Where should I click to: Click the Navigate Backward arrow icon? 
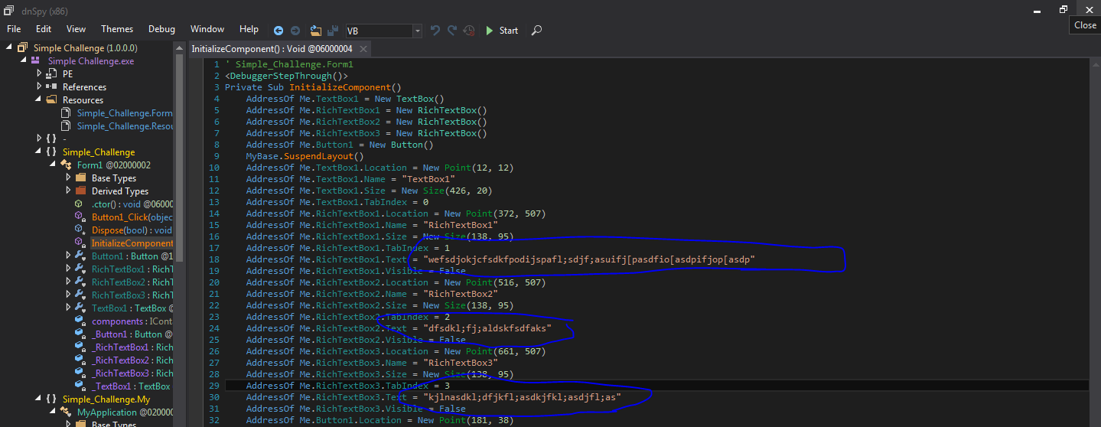279,31
